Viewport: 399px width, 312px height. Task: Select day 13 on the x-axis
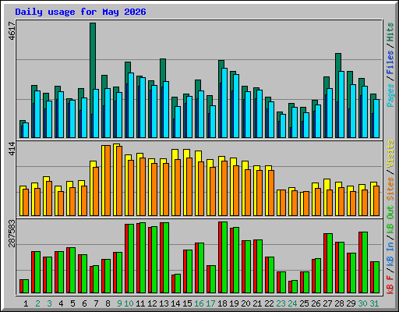164,303
